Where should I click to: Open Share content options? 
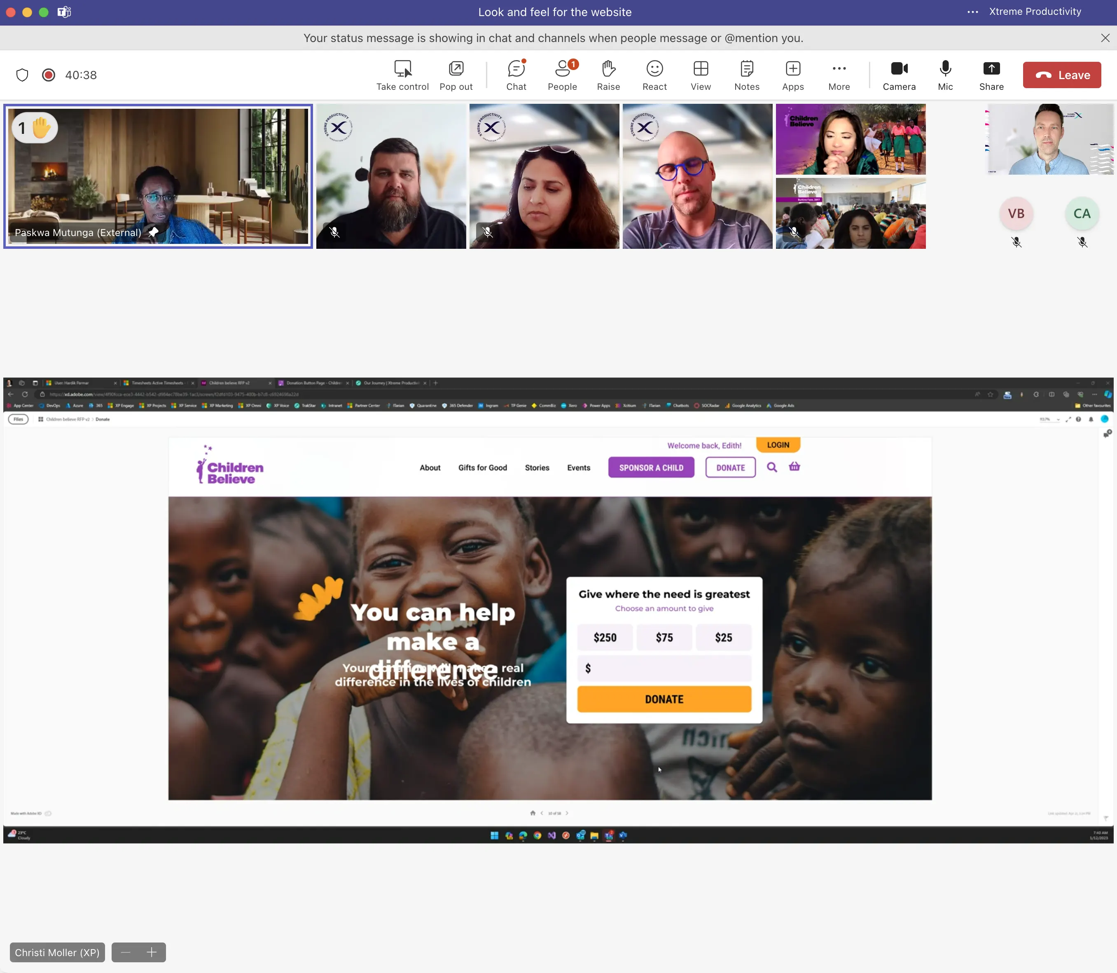(991, 75)
